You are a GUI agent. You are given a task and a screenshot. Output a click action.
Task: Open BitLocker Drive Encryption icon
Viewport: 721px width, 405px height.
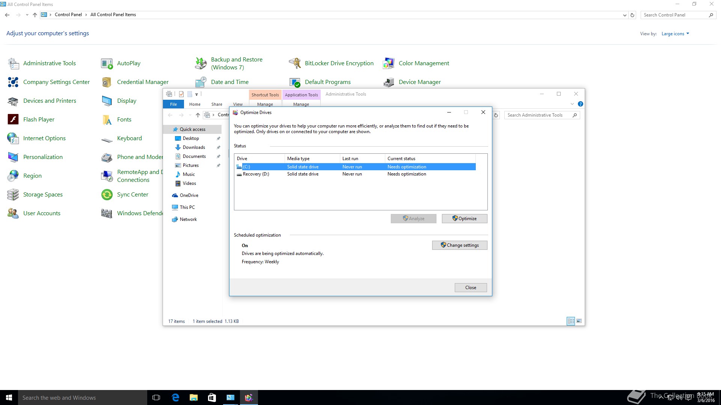(295, 63)
